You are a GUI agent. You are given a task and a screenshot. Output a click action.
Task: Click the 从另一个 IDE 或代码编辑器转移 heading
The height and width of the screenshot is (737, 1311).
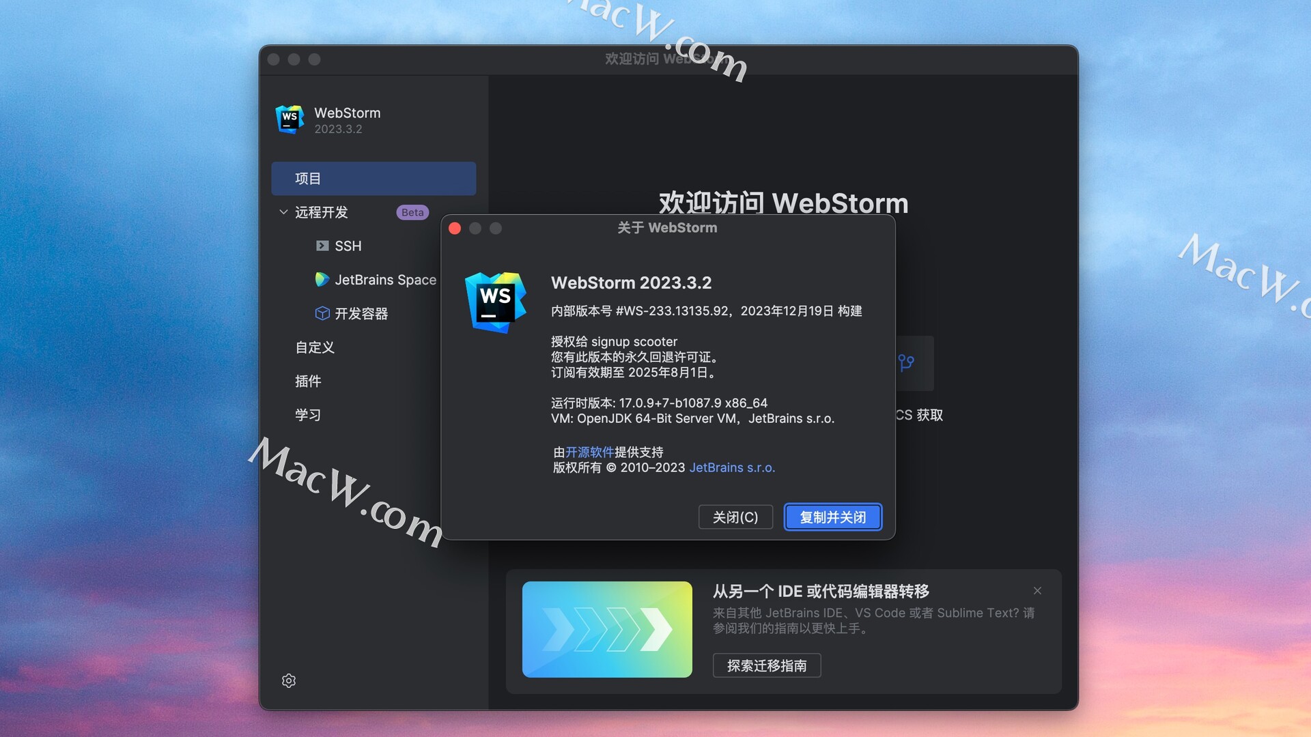[x=821, y=591]
